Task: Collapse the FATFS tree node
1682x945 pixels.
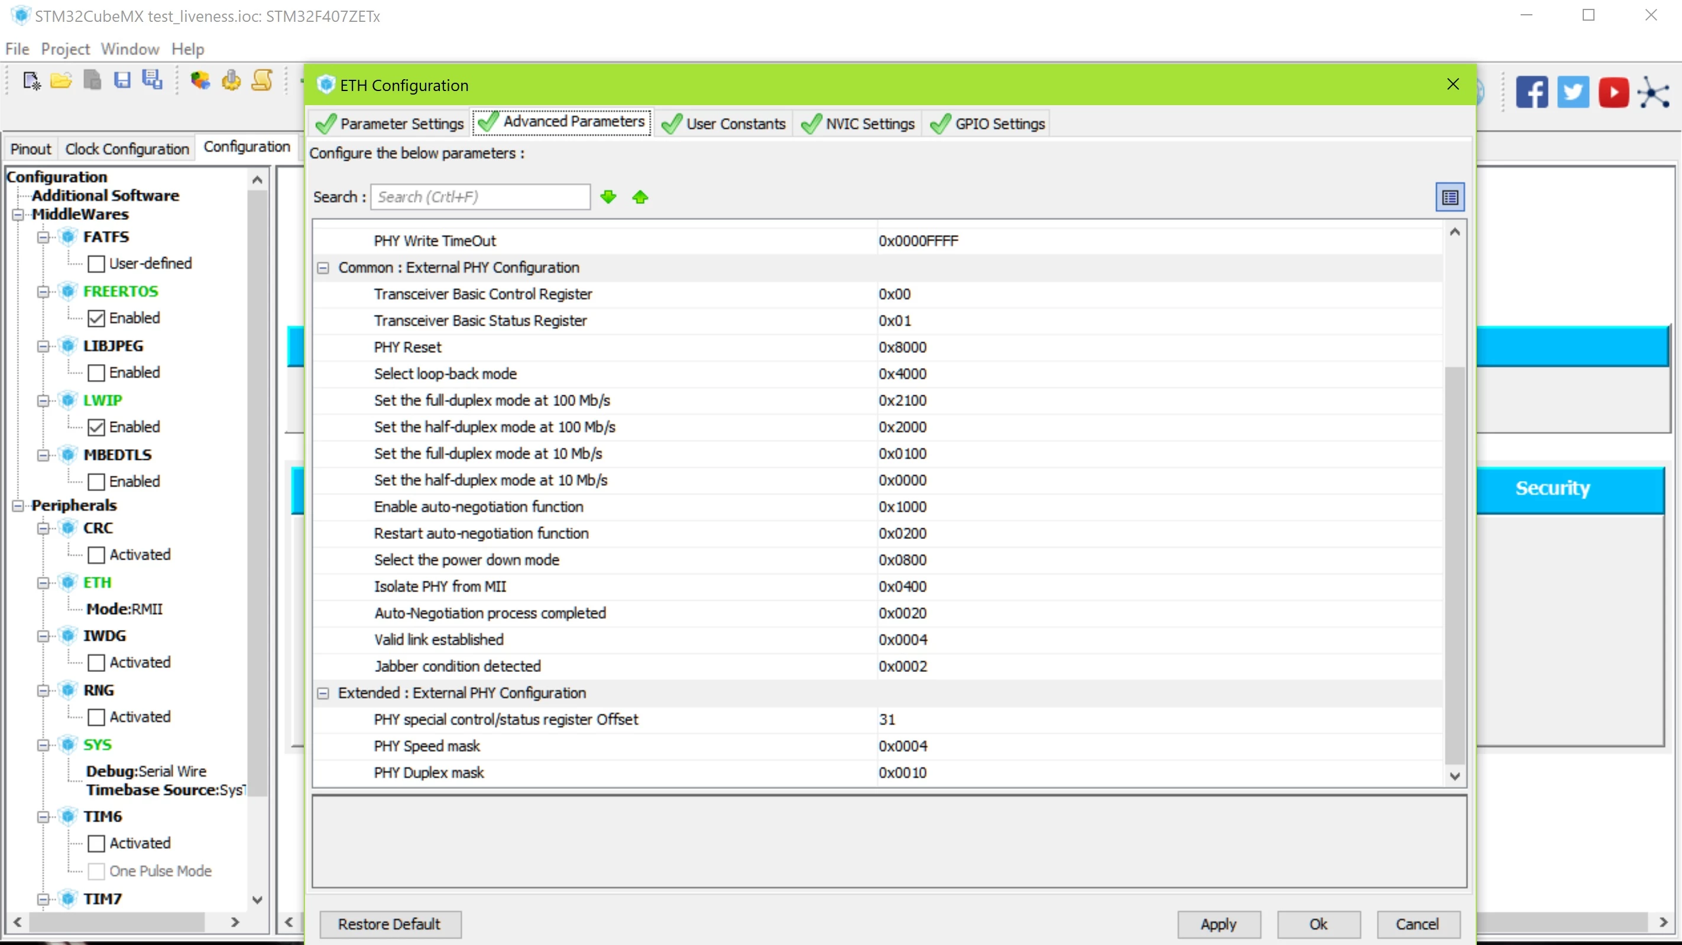Action: 43,238
